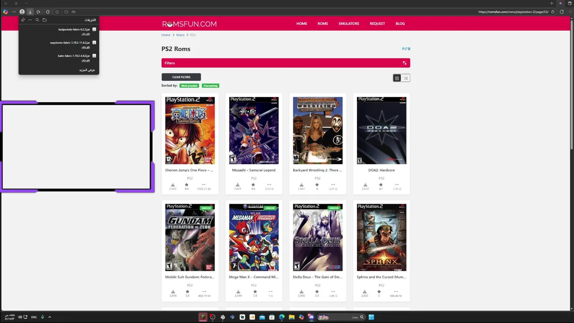Click the Stella Deus title link

pyautogui.click(x=317, y=277)
